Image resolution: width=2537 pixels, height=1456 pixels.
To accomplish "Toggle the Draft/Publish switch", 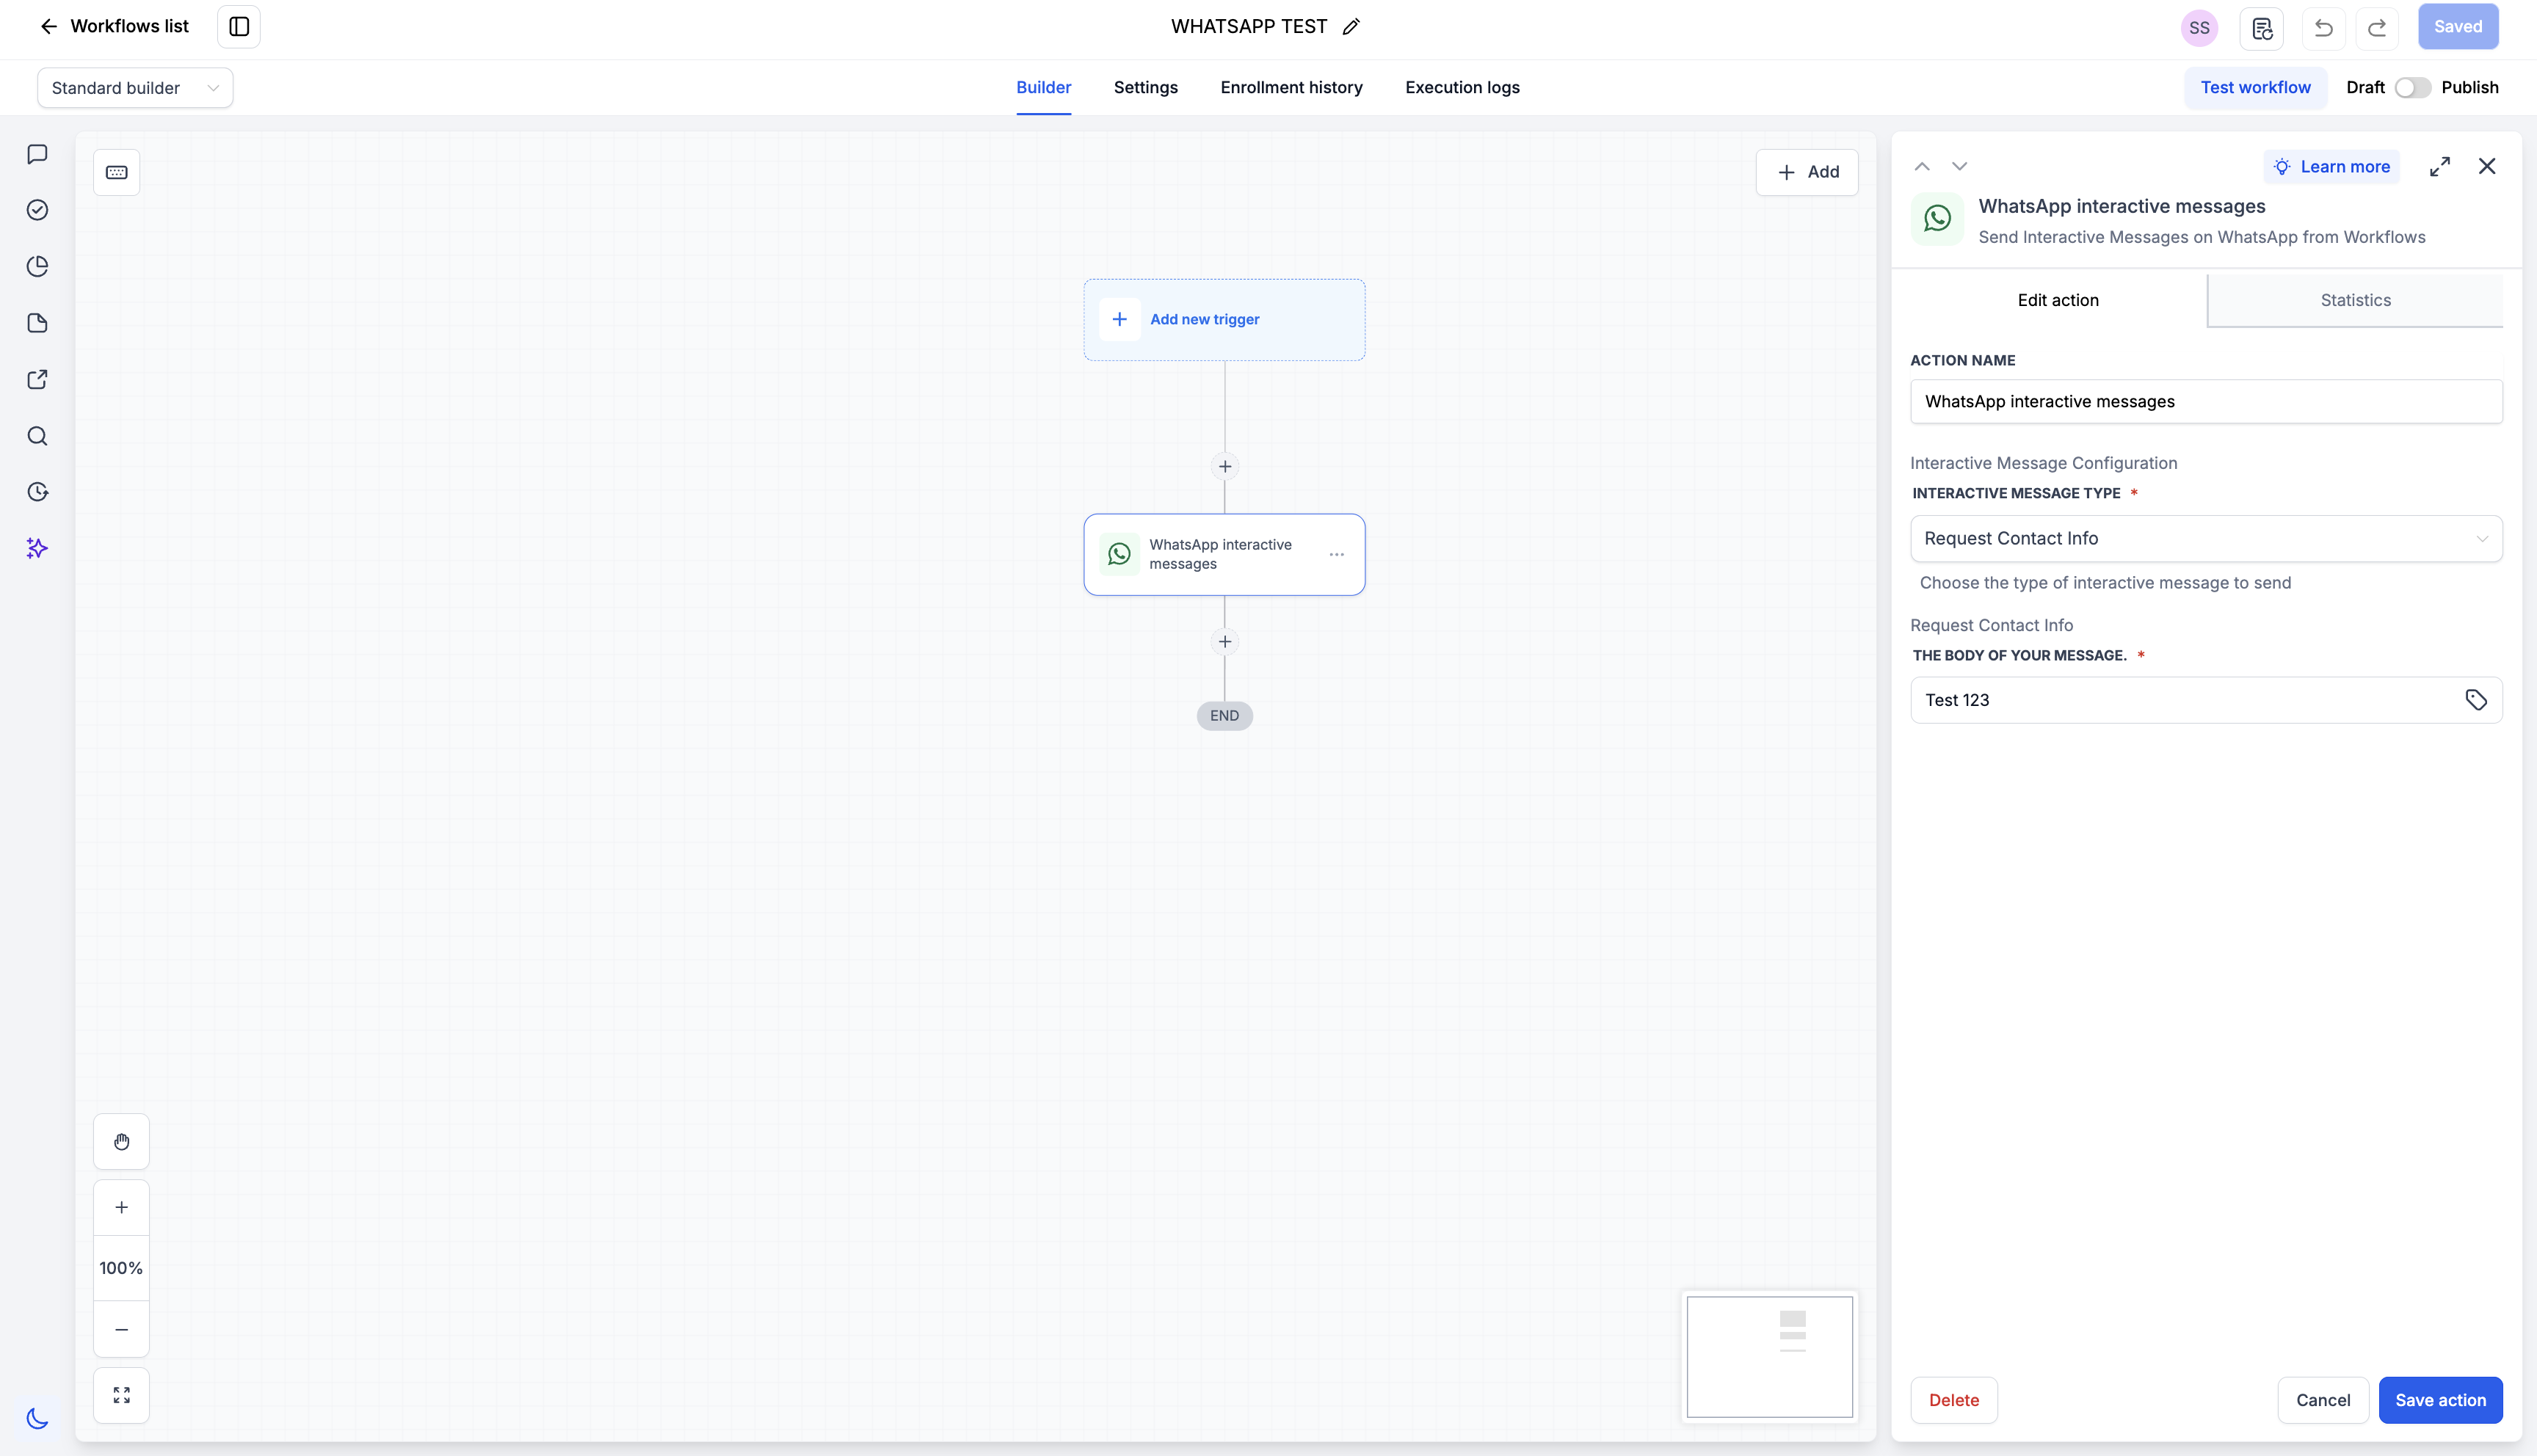I will (x=2412, y=88).
